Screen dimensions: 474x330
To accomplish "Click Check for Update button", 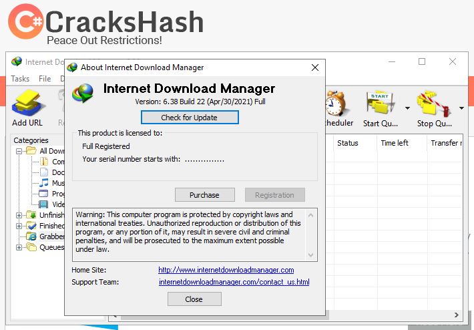I will point(190,118).
